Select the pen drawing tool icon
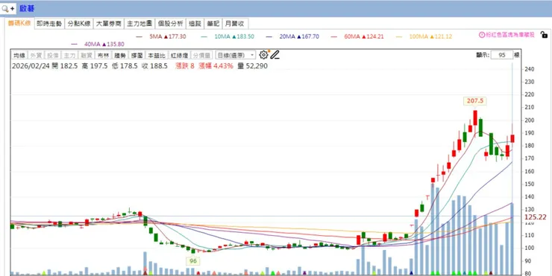552x276 pixels. point(275,55)
